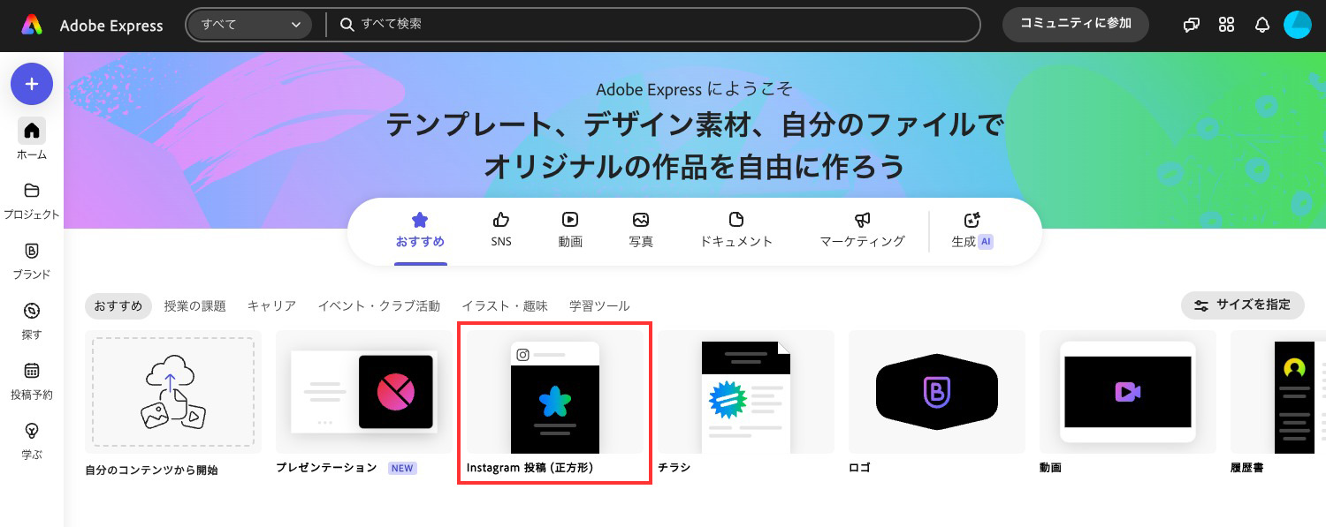Click the search magnifier icon

348,25
